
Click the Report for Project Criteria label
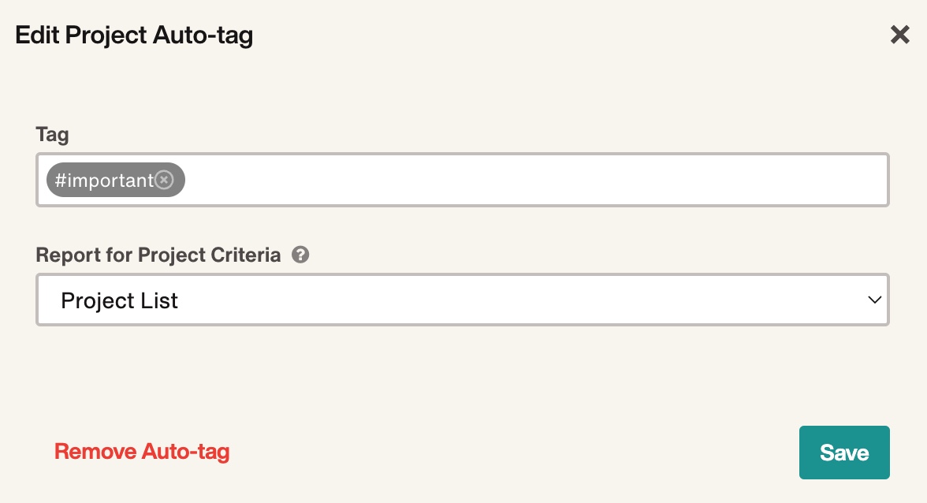click(158, 255)
